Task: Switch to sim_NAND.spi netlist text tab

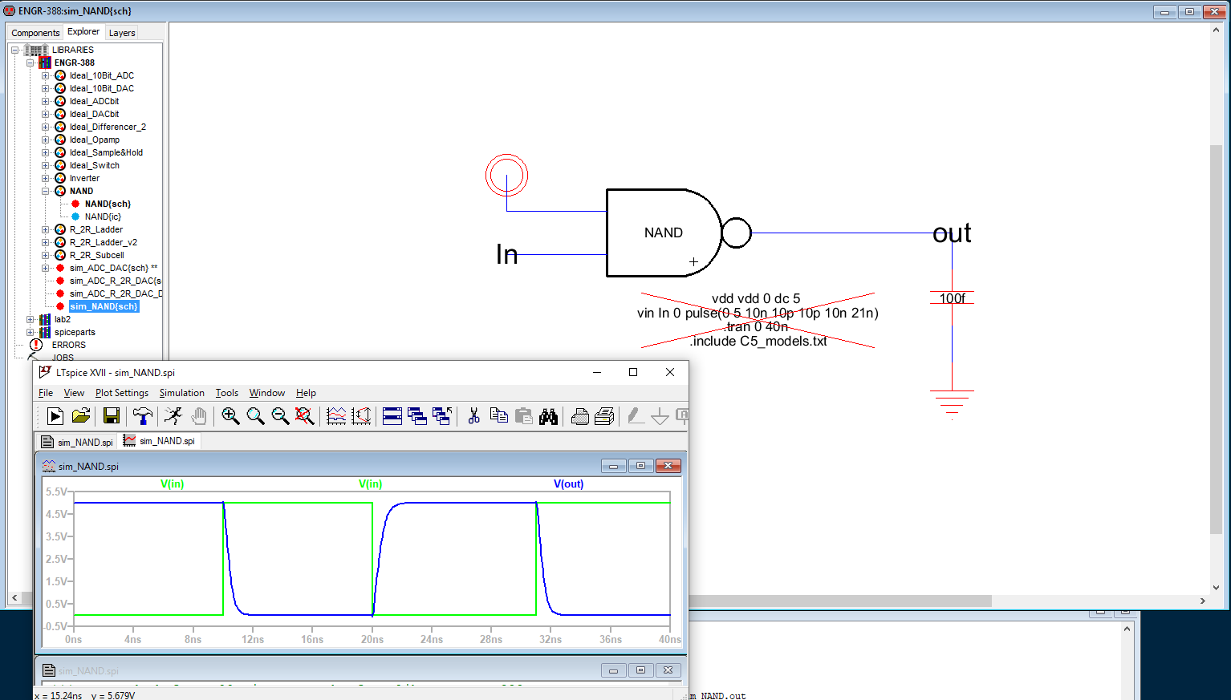Action: pos(77,442)
